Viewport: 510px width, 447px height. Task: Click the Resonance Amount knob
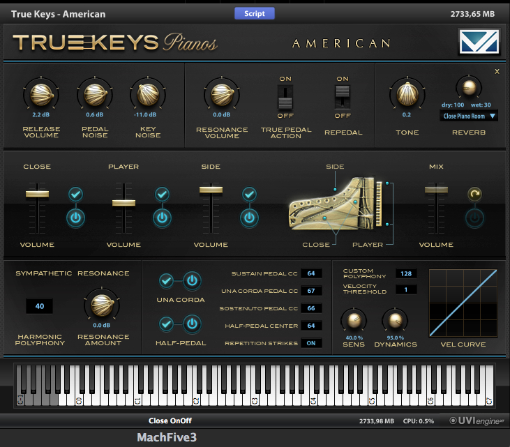(102, 305)
